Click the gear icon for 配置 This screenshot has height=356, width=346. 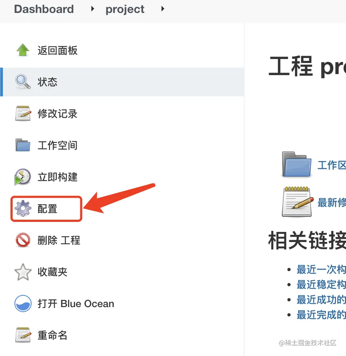click(x=23, y=209)
